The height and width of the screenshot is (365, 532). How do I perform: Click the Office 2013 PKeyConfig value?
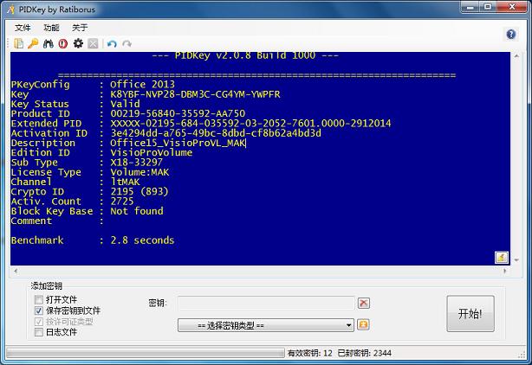(142, 84)
